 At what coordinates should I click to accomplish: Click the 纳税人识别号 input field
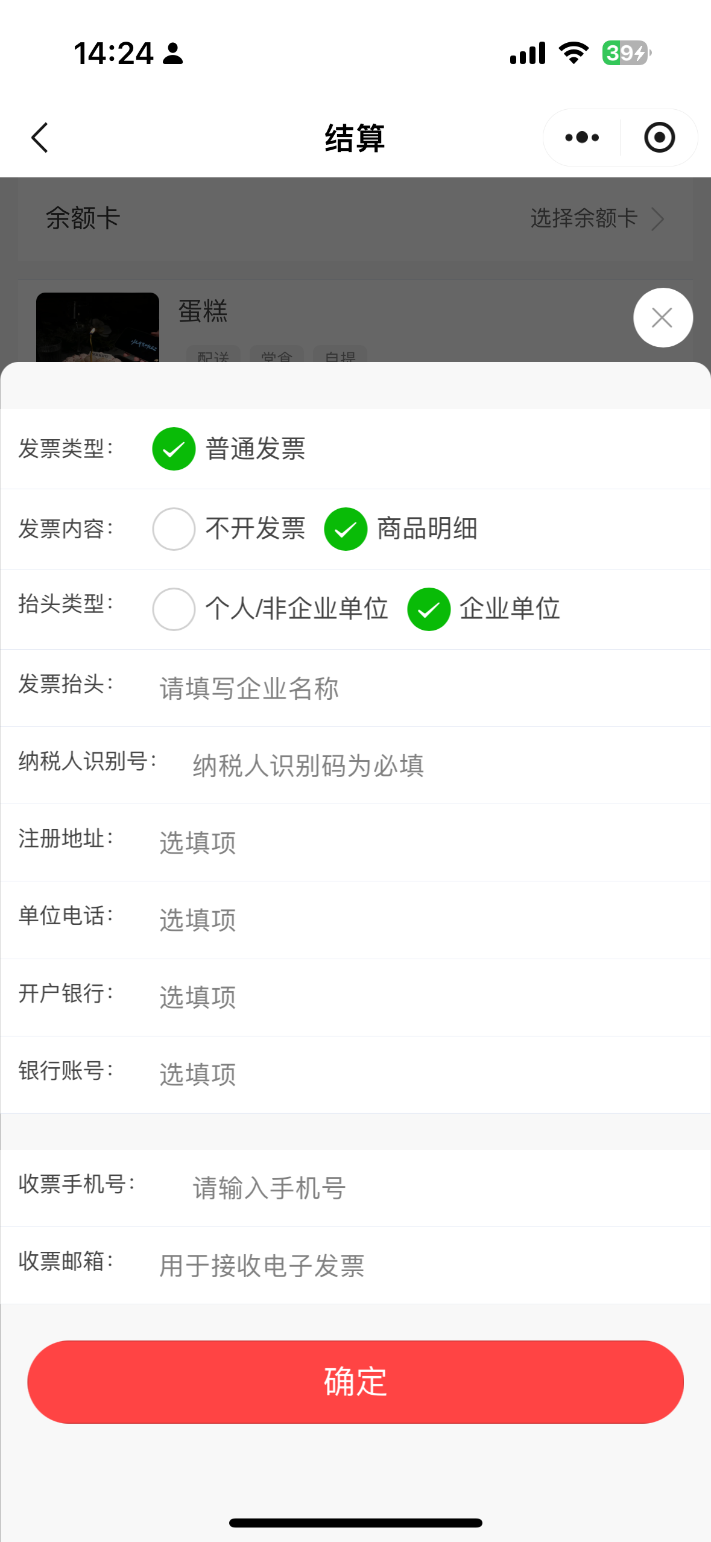click(x=440, y=766)
